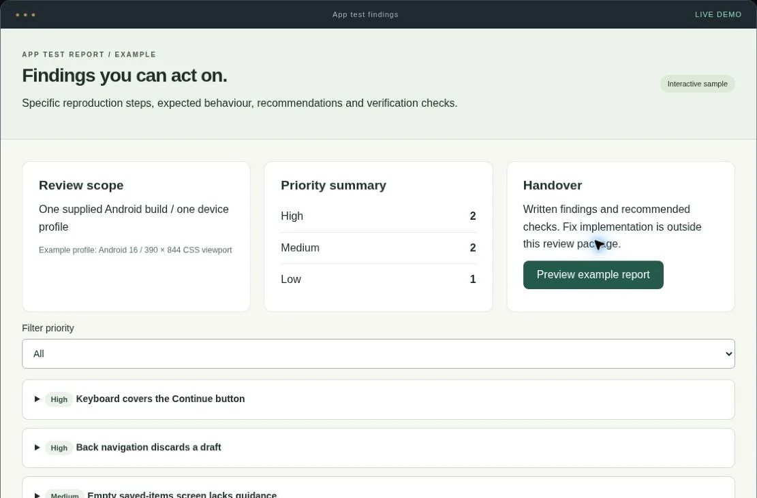Open the Filter priority dropdown
757x498 pixels.
click(379, 354)
